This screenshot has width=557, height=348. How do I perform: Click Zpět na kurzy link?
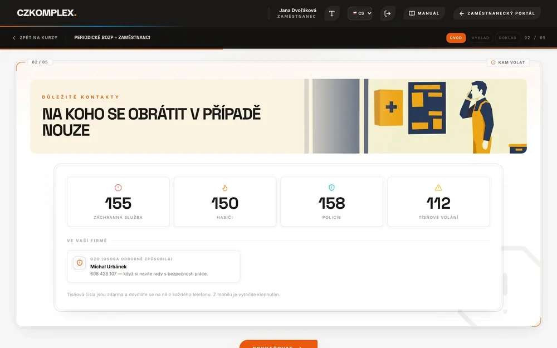pyautogui.click(x=35, y=38)
